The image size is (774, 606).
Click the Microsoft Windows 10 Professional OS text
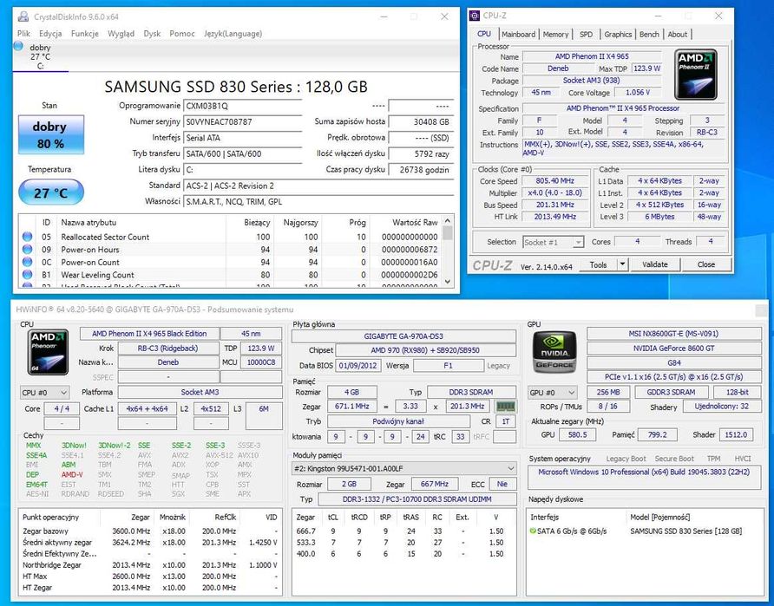[x=644, y=472]
